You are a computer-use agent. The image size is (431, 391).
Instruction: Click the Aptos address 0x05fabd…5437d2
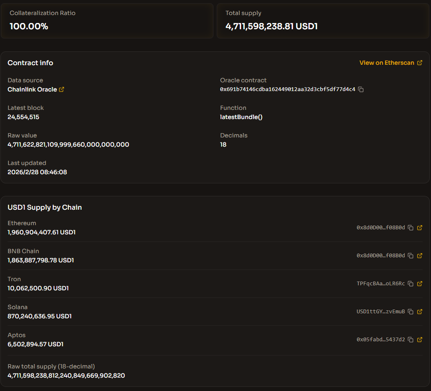[380, 340]
